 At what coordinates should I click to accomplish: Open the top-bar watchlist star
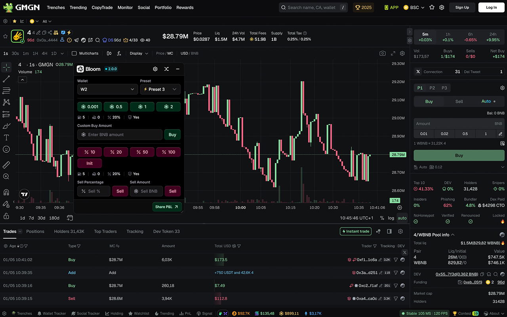point(432,8)
